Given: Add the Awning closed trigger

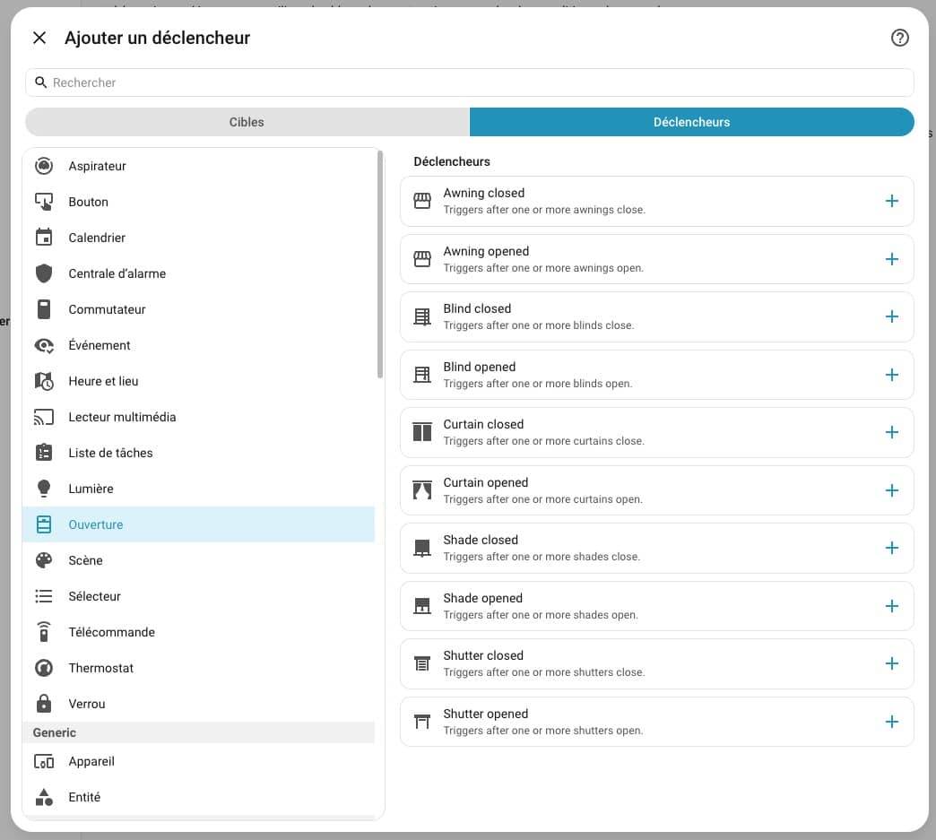Looking at the screenshot, I should [x=891, y=201].
